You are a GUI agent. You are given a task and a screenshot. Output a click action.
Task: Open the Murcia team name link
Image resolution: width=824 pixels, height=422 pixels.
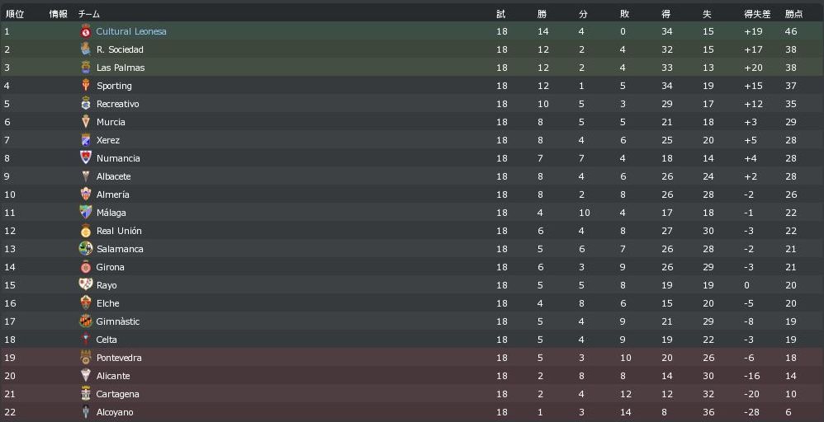111,122
